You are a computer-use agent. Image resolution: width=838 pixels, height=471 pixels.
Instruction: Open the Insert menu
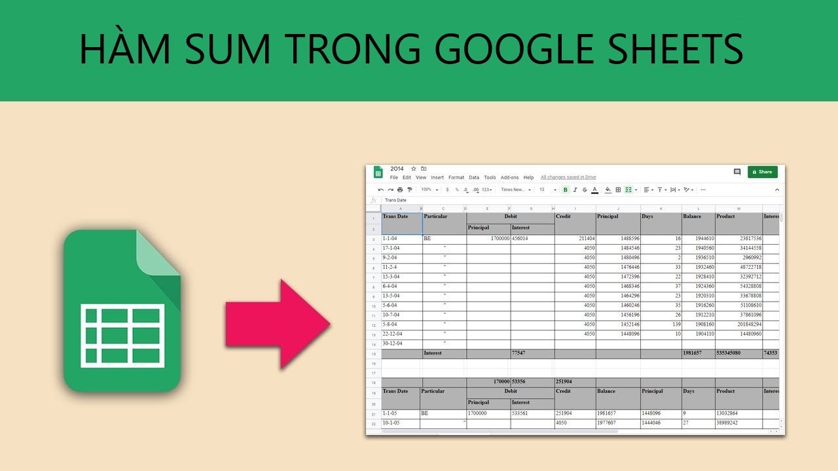(x=437, y=177)
